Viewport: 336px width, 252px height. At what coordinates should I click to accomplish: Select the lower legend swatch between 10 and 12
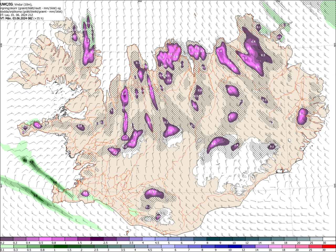pyautogui.click(x=235, y=246)
